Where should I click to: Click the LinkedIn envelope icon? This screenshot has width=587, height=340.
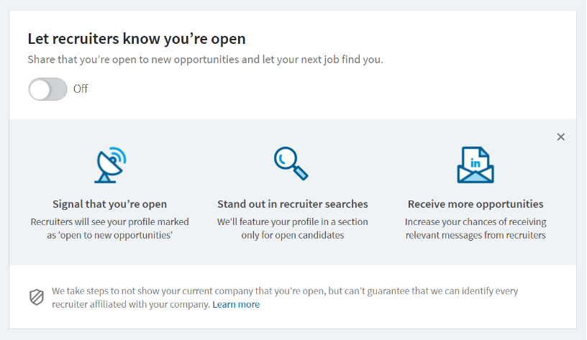point(475,165)
